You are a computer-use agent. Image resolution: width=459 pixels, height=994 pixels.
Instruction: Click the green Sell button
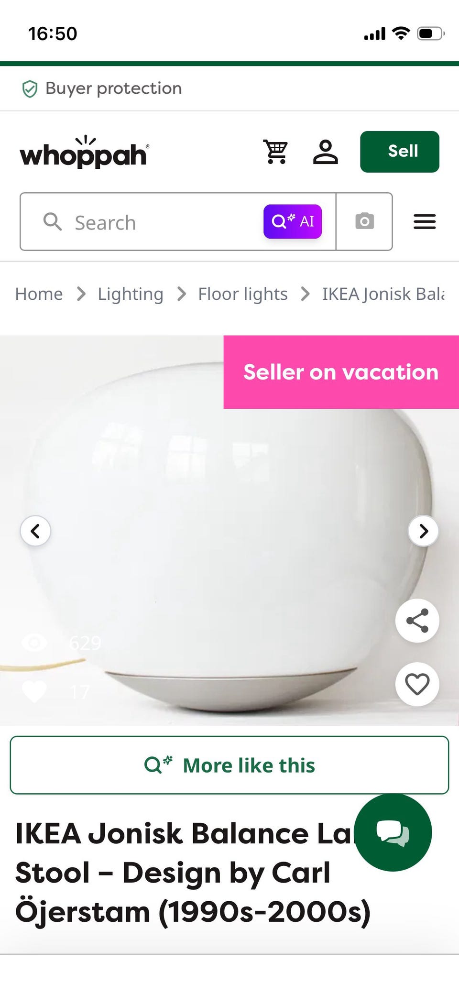(x=400, y=152)
